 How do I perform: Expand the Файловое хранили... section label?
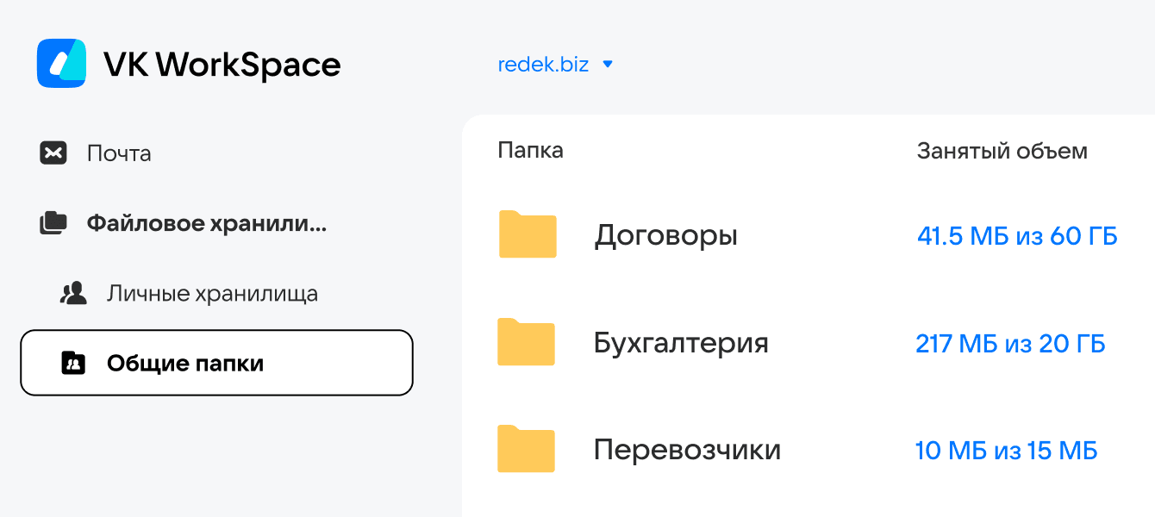tap(207, 223)
